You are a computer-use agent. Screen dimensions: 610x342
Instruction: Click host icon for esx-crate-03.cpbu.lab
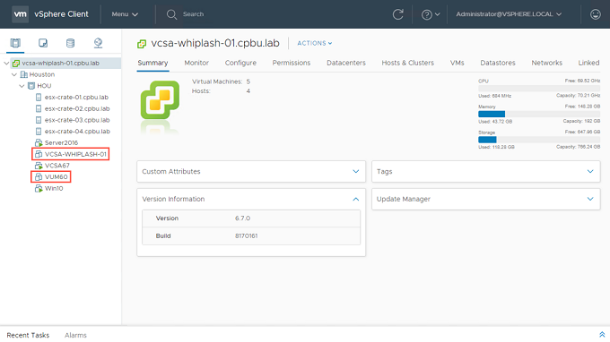tap(39, 120)
